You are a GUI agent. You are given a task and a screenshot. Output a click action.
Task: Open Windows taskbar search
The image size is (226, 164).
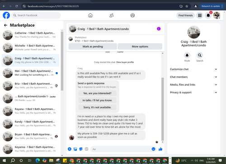coord(13,160)
